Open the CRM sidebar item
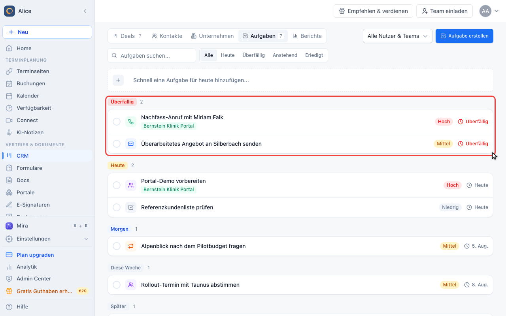 (47, 156)
